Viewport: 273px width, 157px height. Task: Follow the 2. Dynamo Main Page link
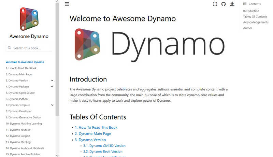(x=93, y=134)
